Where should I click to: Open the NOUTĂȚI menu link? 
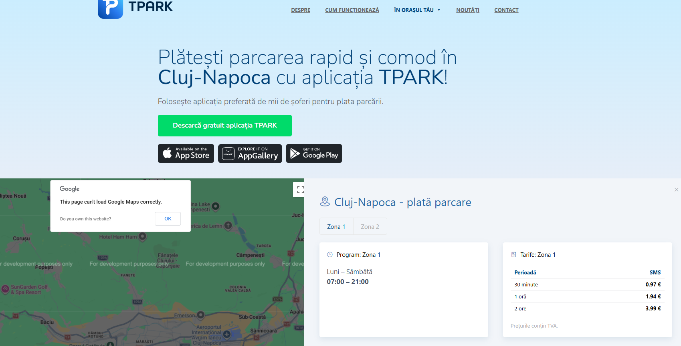[x=468, y=10]
